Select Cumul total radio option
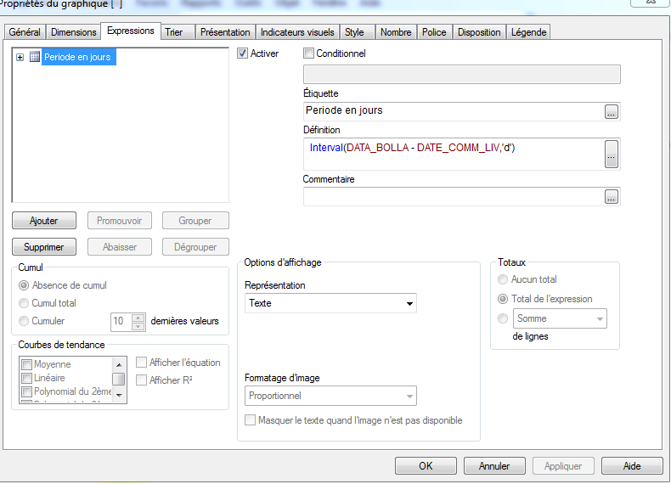The height and width of the screenshot is (484, 671). coord(24,303)
